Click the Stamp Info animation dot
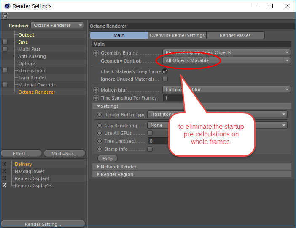Viewport: 296px width, 228px height. coord(100,149)
